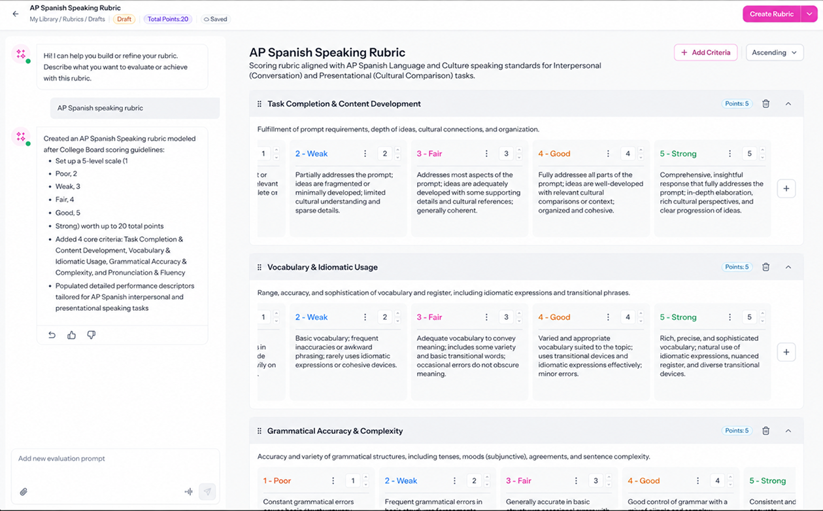Screen dimensions: 823x511
Task: Click the undo icon below AI response
Action: click(x=52, y=335)
